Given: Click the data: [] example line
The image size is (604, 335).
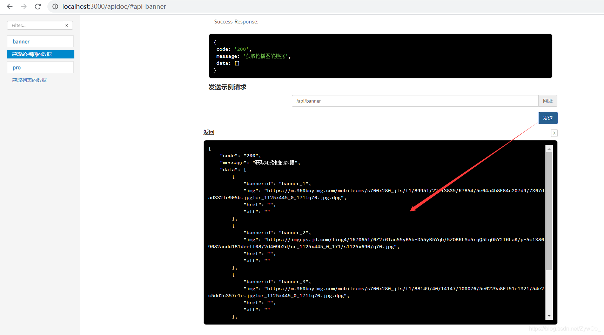Looking at the screenshot, I should coord(228,63).
